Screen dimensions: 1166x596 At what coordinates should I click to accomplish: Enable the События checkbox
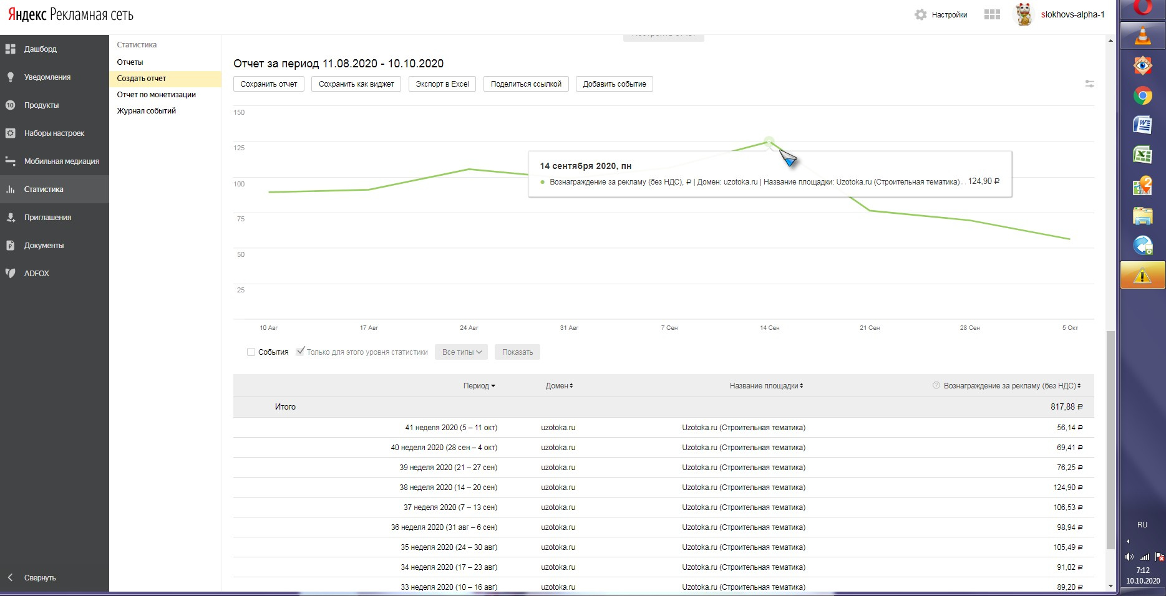251,352
